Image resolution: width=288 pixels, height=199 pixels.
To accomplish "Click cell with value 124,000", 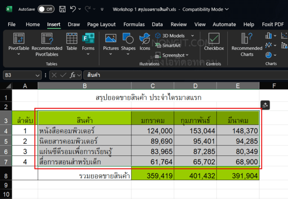I will [153, 130].
